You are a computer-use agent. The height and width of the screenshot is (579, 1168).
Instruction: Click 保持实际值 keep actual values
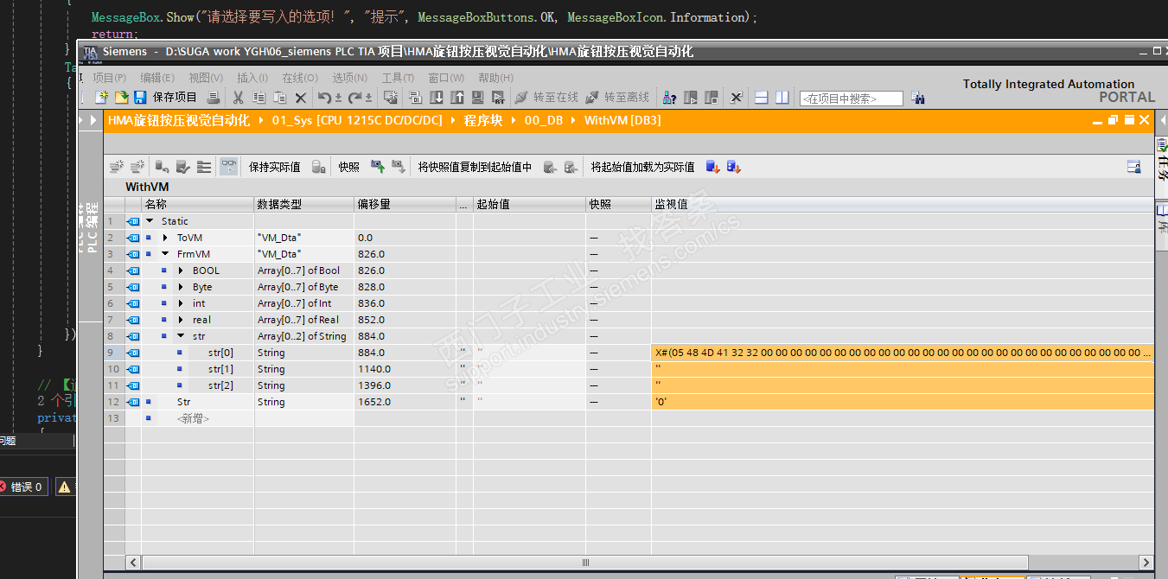click(274, 167)
